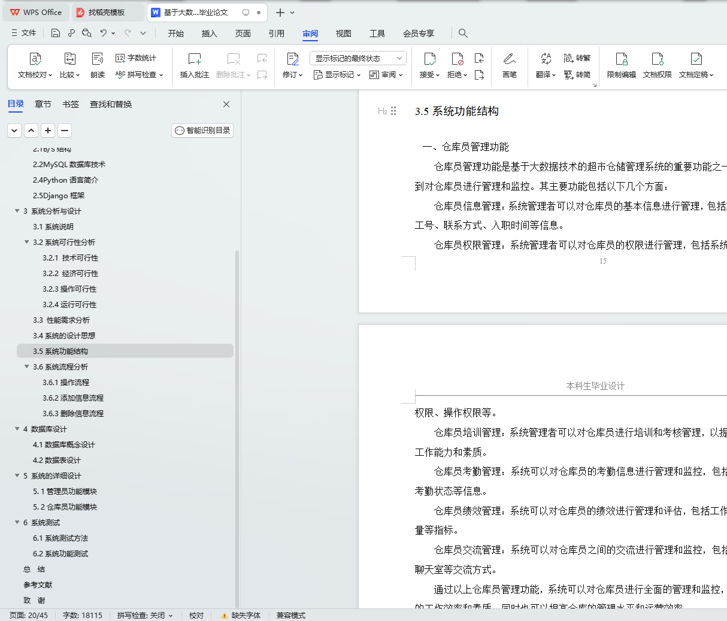Click the 拼写检查 spell check icon
The height and width of the screenshot is (621, 727).
120,75
